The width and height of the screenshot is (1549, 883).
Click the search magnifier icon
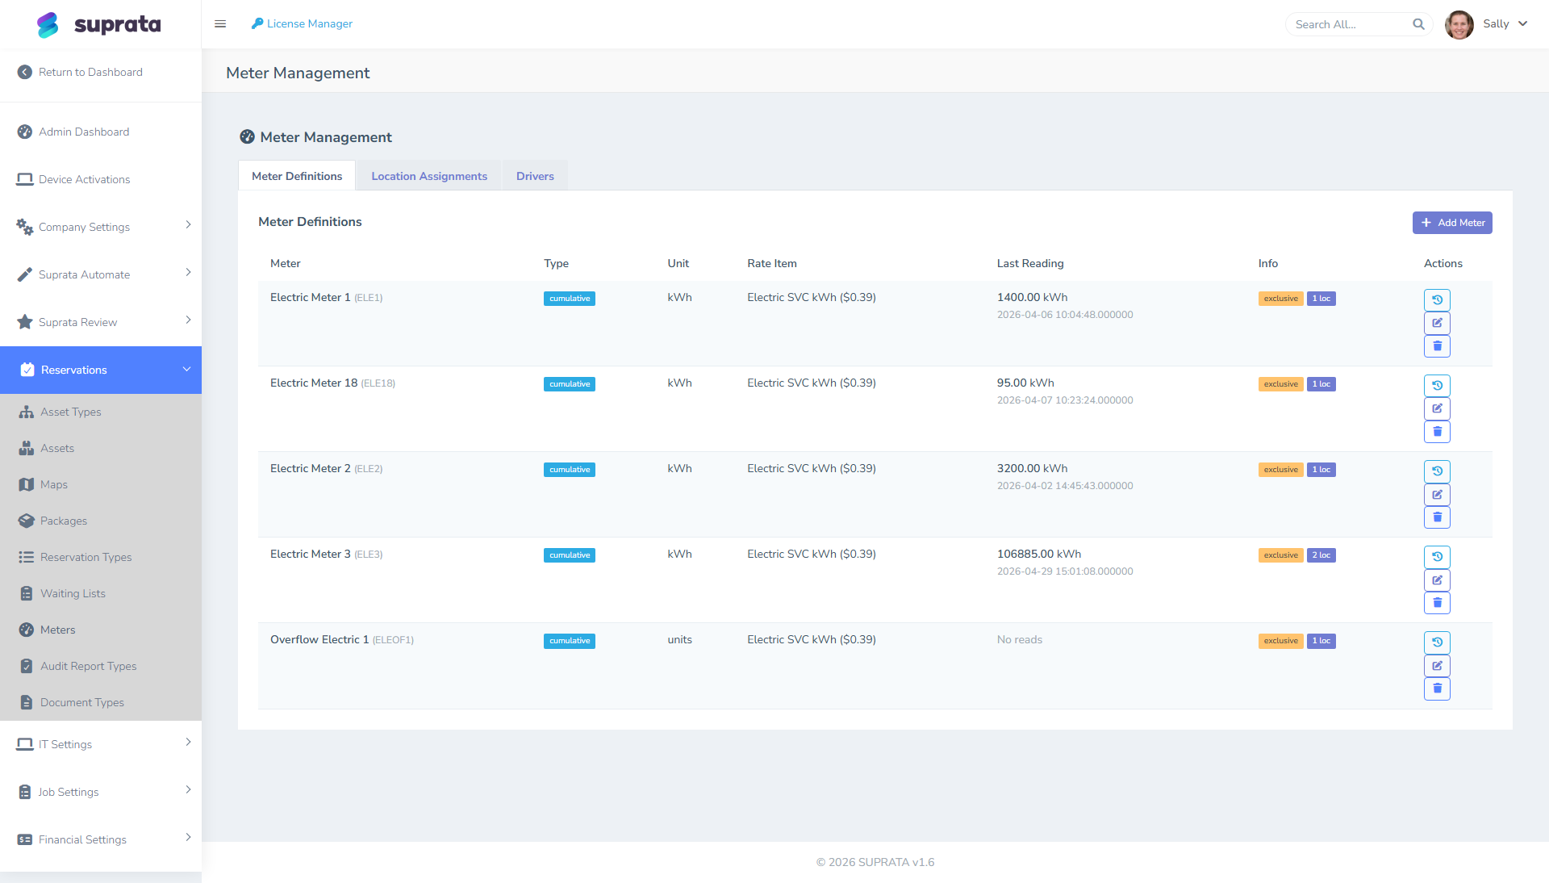point(1418,24)
